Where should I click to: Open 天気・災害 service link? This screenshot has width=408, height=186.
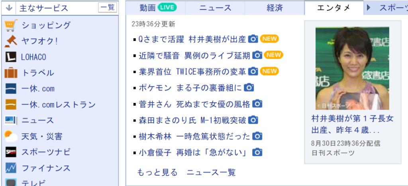[42, 136]
